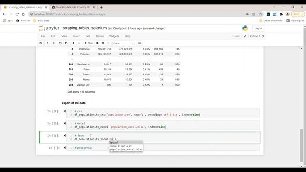Interrupt the kernel with stop icon
Viewport: 306px width, 172px height.
[x=97, y=43]
